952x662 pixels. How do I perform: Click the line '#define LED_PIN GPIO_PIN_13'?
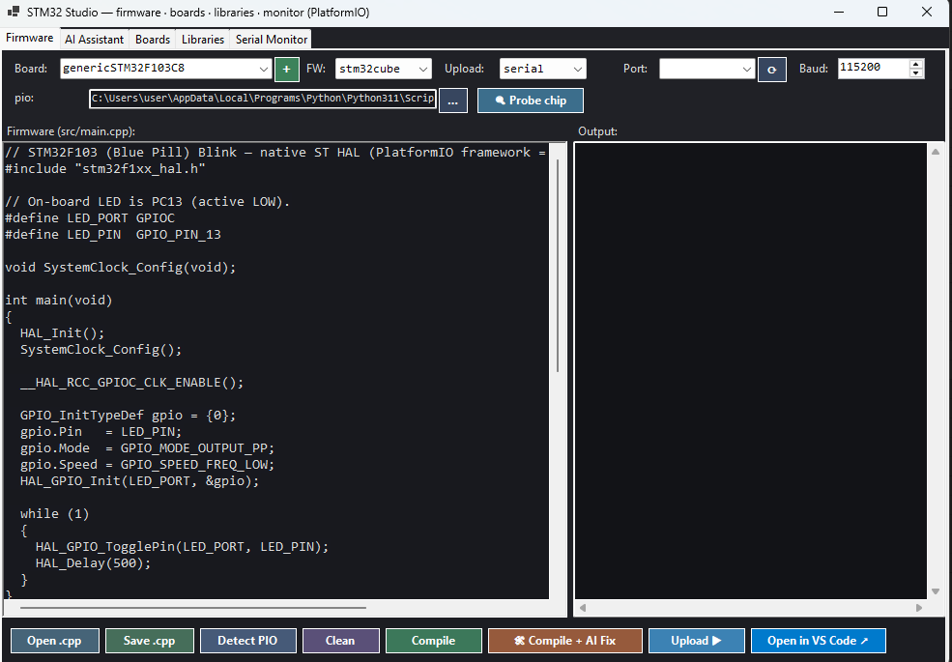pos(113,235)
